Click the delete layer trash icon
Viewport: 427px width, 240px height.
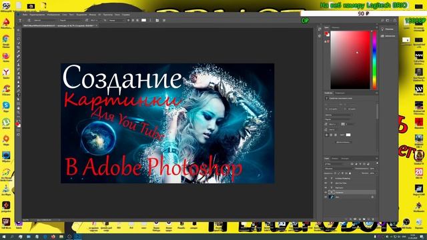pyautogui.click(x=373, y=219)
